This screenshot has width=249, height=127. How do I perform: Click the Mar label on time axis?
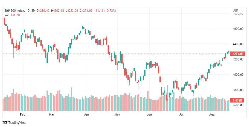[51, 115]
